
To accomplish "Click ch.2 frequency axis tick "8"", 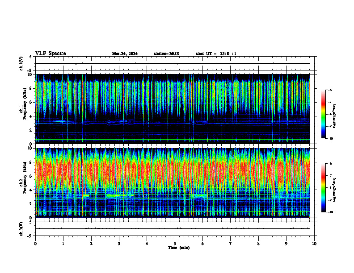I will coord(31,162).
